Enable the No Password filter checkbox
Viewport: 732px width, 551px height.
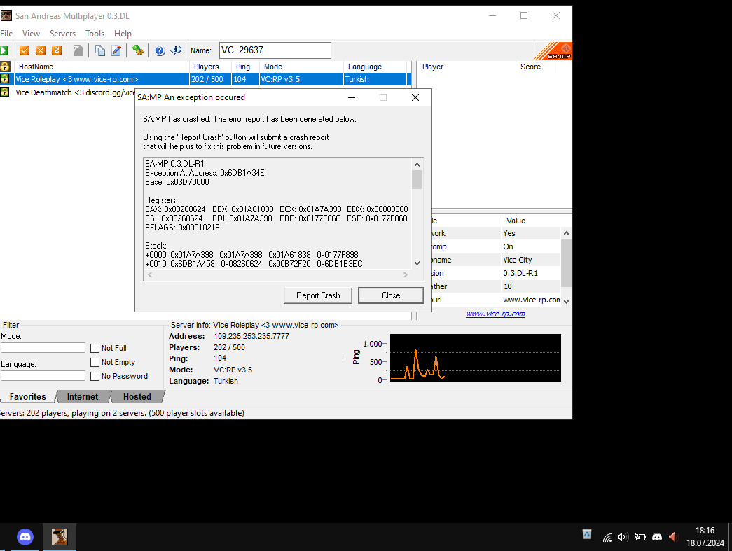[95, 376]
